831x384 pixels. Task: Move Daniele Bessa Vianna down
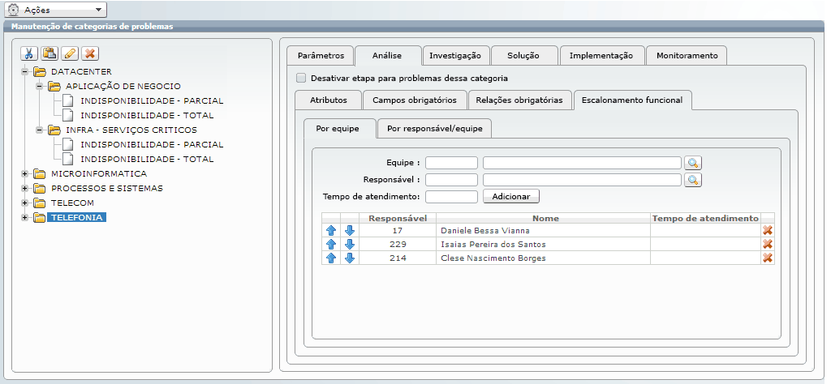tap(350, 230)
